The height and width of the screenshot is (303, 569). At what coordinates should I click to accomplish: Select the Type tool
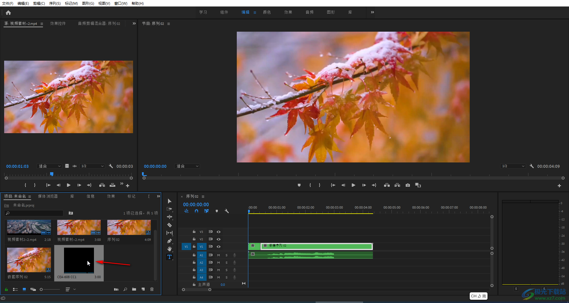pos(170,257)
